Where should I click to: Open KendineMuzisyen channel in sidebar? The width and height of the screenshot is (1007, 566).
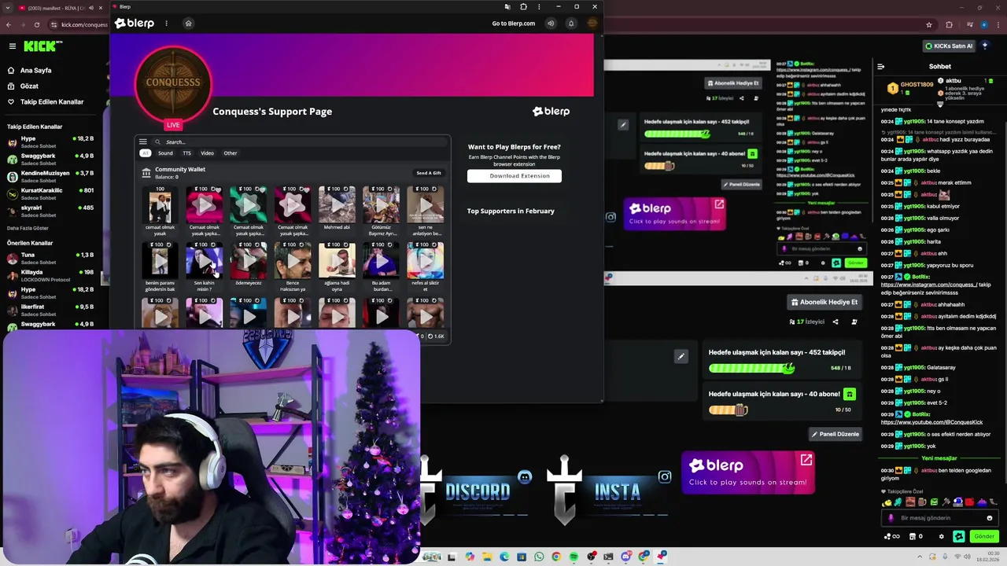pyautogui.click(x=51, y=176)
